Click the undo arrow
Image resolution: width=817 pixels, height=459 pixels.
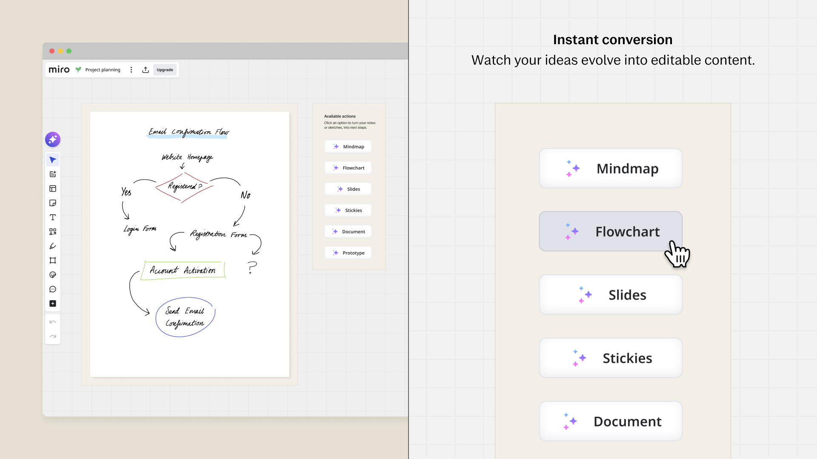[x=53, y=322]
